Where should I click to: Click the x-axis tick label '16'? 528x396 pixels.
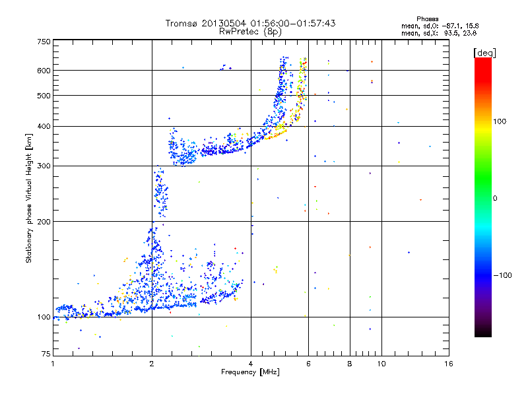pos(449,364)
